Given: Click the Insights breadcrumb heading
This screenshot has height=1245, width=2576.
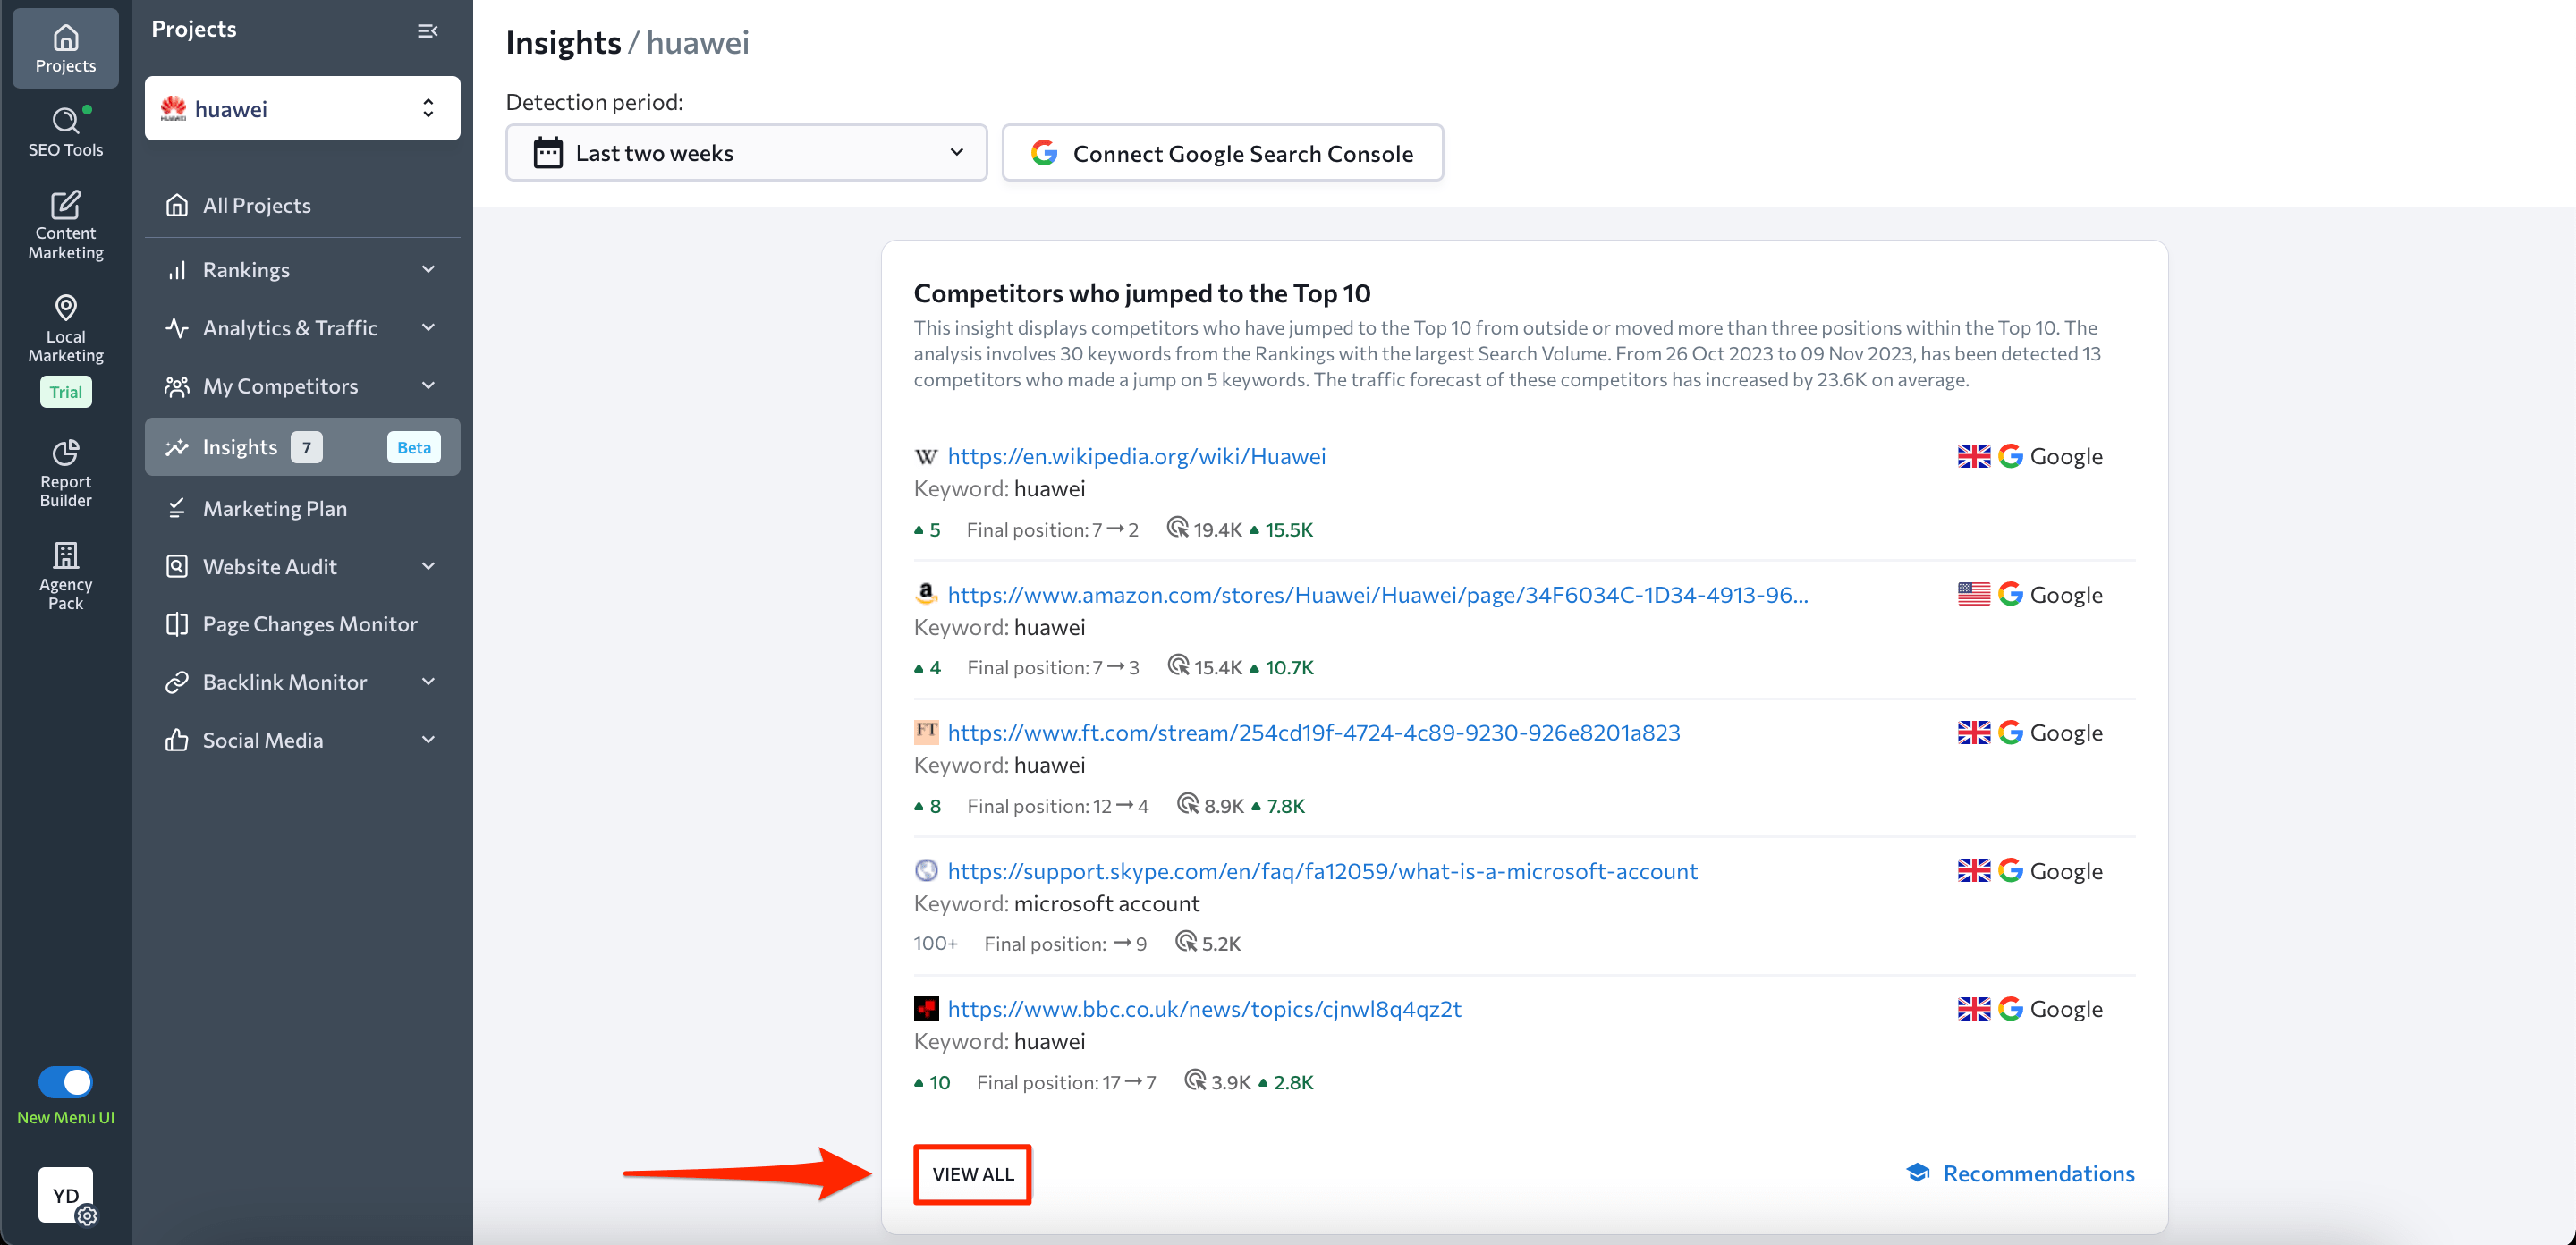Looking at the screenshot, I should (563, 42).
